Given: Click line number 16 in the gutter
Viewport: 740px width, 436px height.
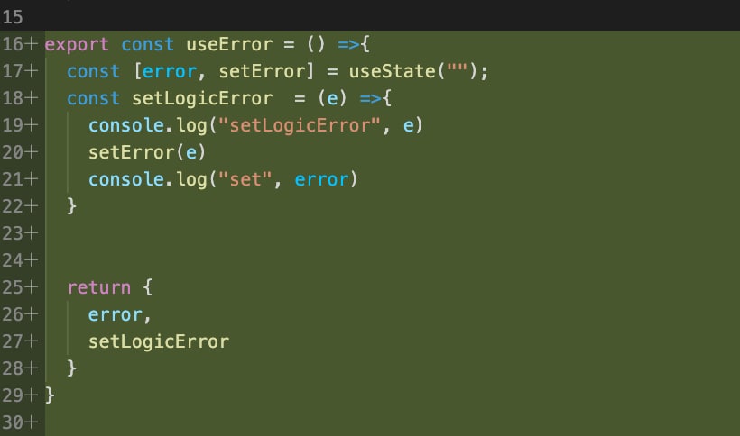Looking at the screenshot, I should point(14,44).
